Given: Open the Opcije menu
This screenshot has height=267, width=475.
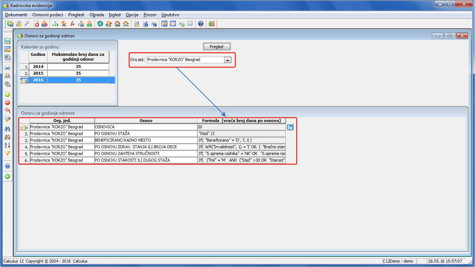Looking at the screenshot, I should tap(132, 15).
